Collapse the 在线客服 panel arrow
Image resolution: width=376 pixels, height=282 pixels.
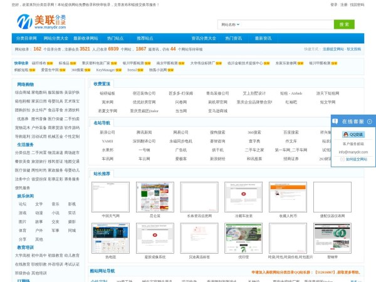pos(370,122)
